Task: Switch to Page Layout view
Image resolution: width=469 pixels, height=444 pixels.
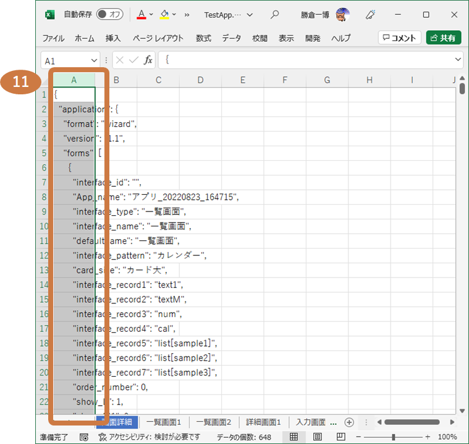Action: click(317, 437)
